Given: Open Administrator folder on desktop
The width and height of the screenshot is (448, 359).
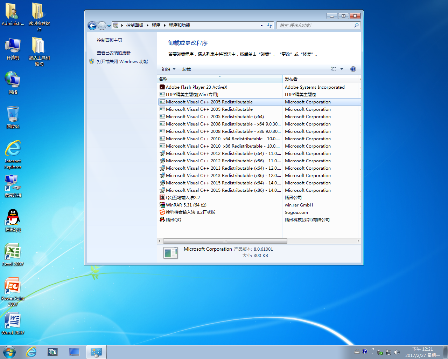Looking at the screenshot, I should click(x=13, y=14).
